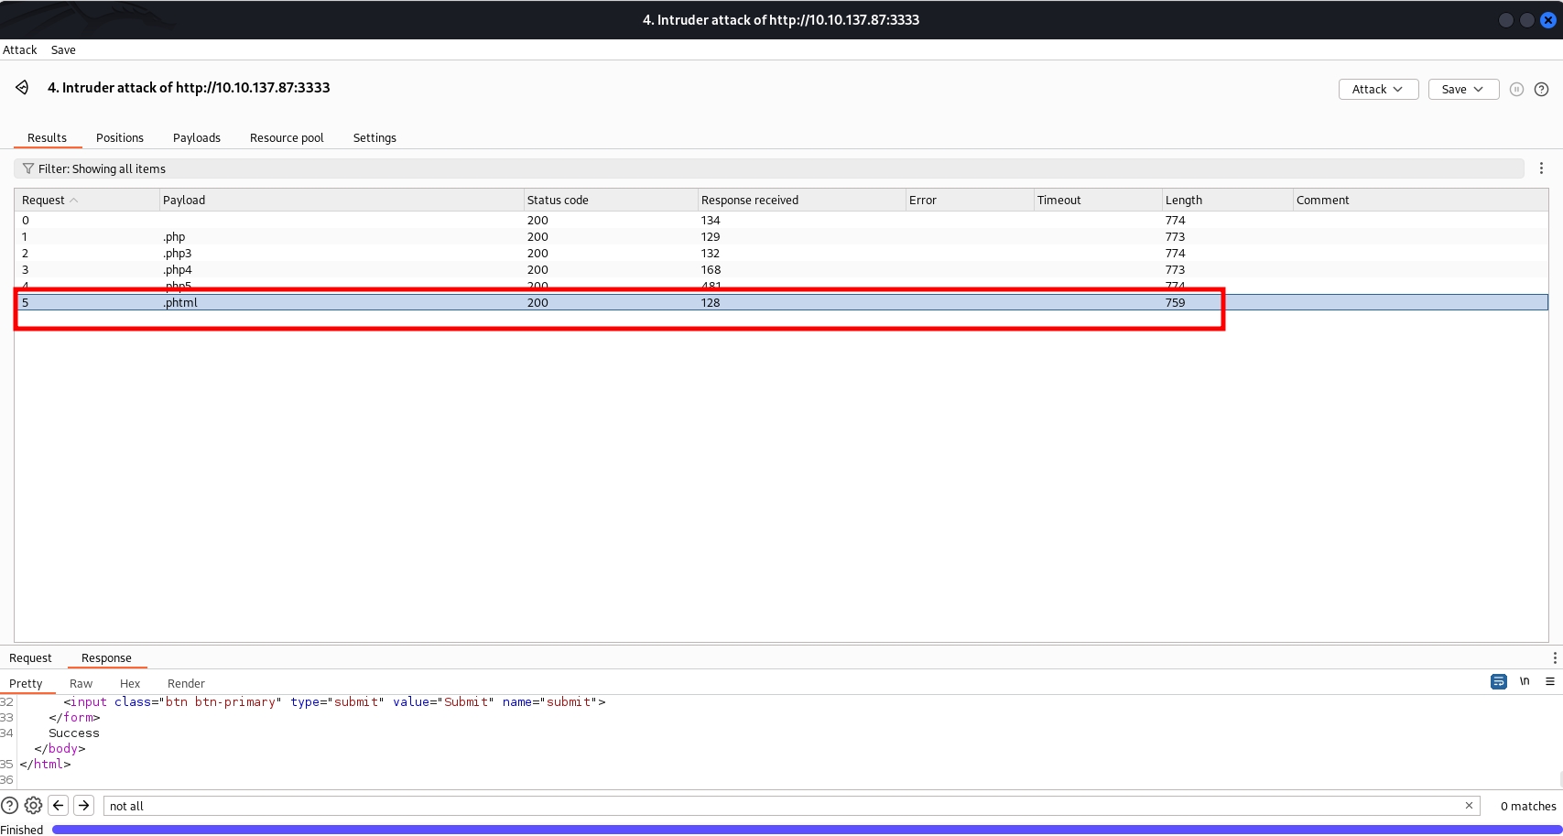1563x836 pixels.
Task: Go to next search match arrow
Action: pyautogui.click(x=83, y=806)
